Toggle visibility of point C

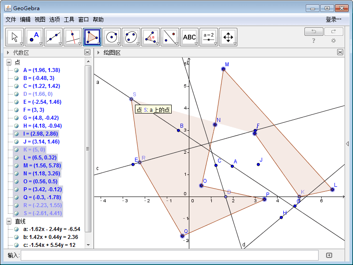[16, 86]
